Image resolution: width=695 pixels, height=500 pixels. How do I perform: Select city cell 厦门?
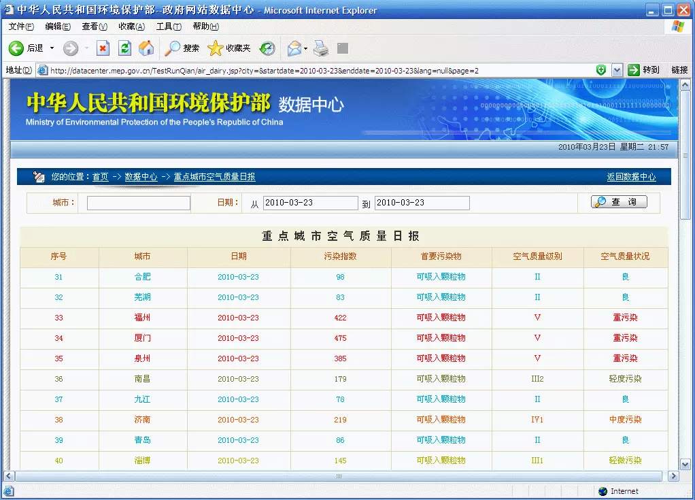(142, 338)
